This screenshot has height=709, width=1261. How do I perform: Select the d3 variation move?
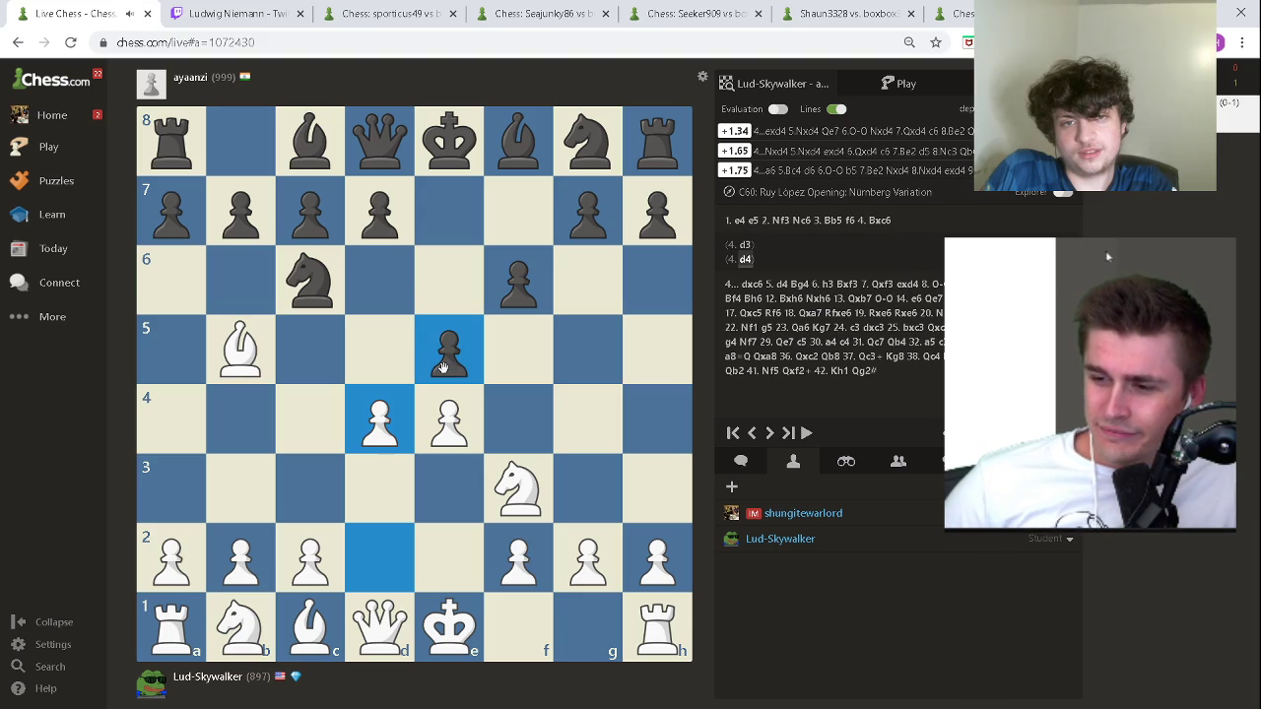(745, 244)
